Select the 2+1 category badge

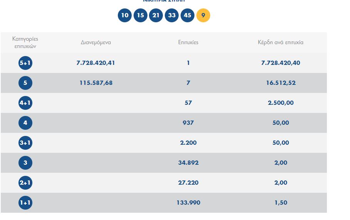(25, 183)
